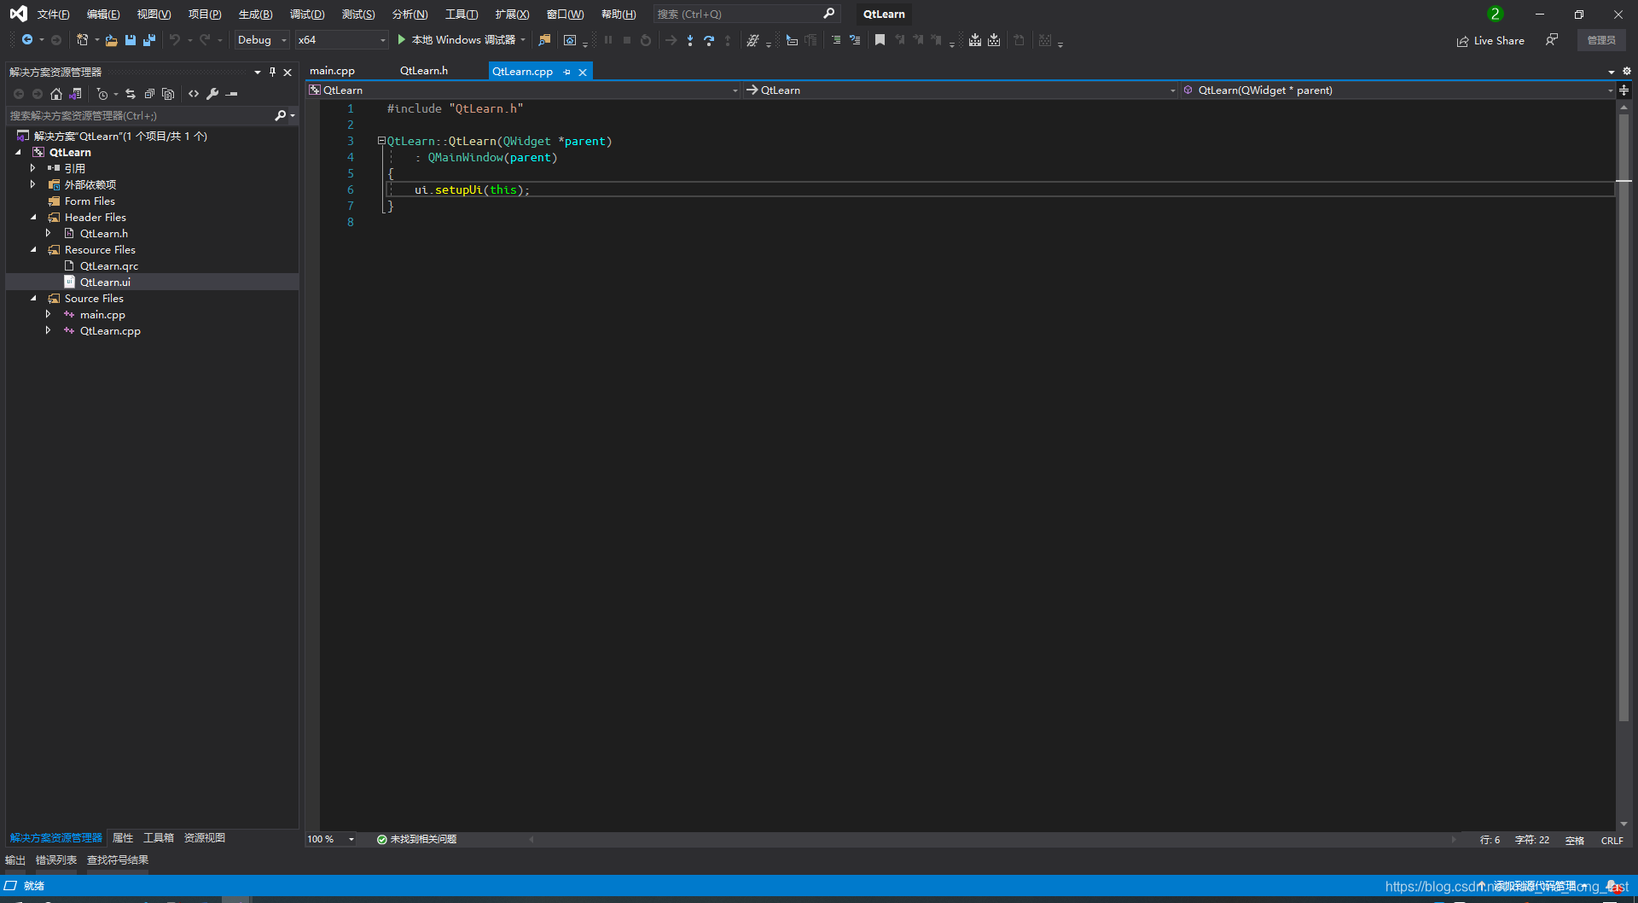Click the CRLF line ending indicator

[1612, 840]
